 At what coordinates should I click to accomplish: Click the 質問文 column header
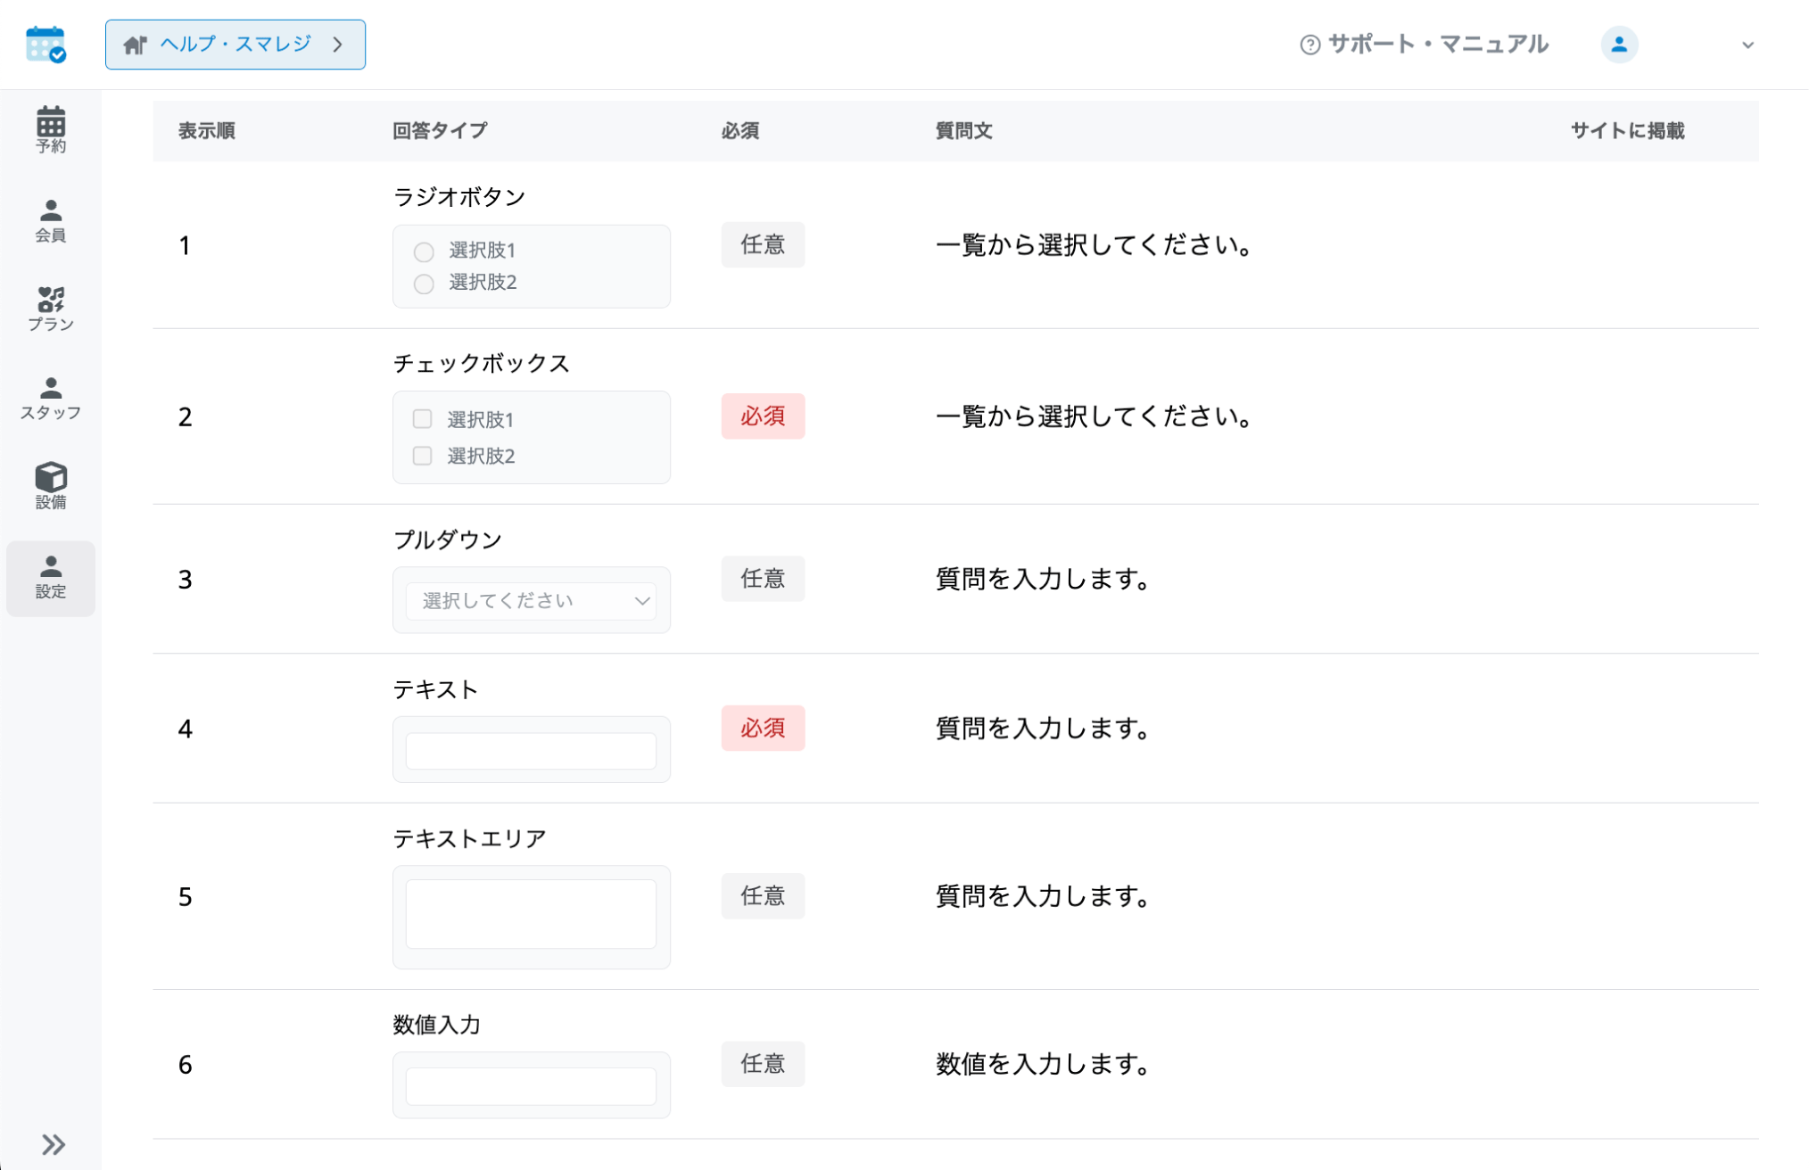(963, 131)
